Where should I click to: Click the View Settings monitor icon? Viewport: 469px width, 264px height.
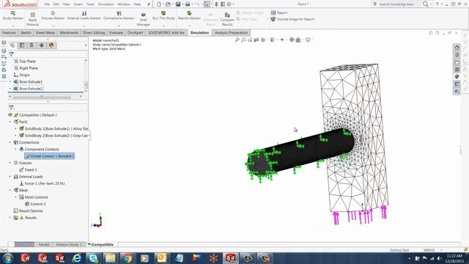(308, 40)
